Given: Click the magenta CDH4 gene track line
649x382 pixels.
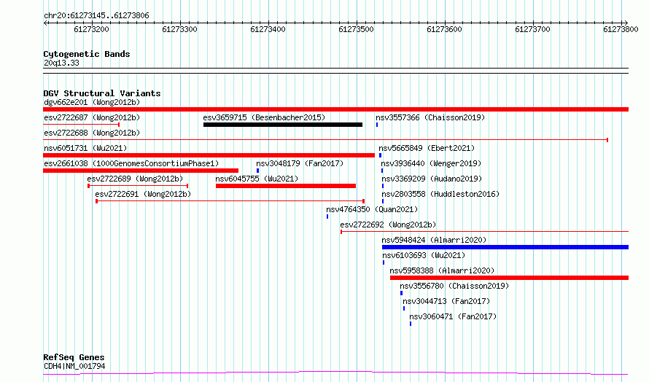Looking at the screenshot, I should 335,373.
